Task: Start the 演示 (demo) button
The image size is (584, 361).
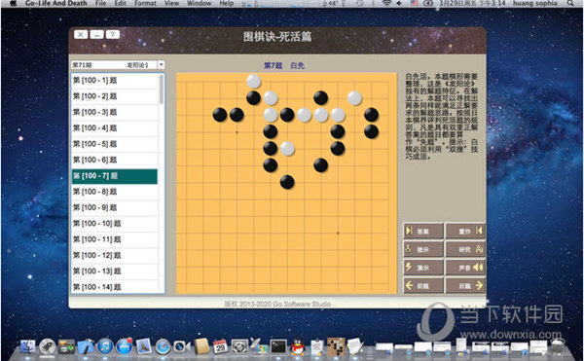Action: [423, 268]
